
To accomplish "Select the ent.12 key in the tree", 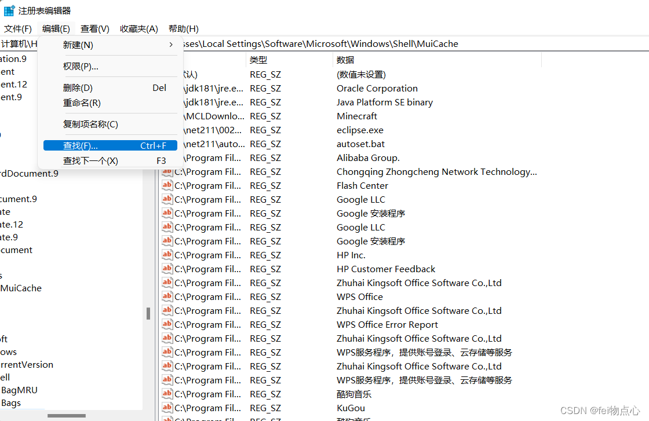I will tap(14, 85).
